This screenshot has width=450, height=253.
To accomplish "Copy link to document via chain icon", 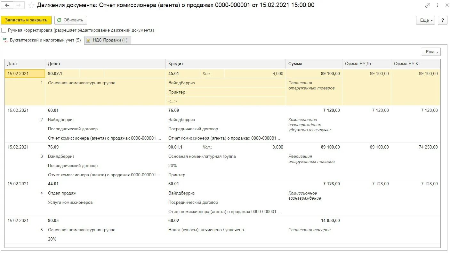I will point(428,5).
